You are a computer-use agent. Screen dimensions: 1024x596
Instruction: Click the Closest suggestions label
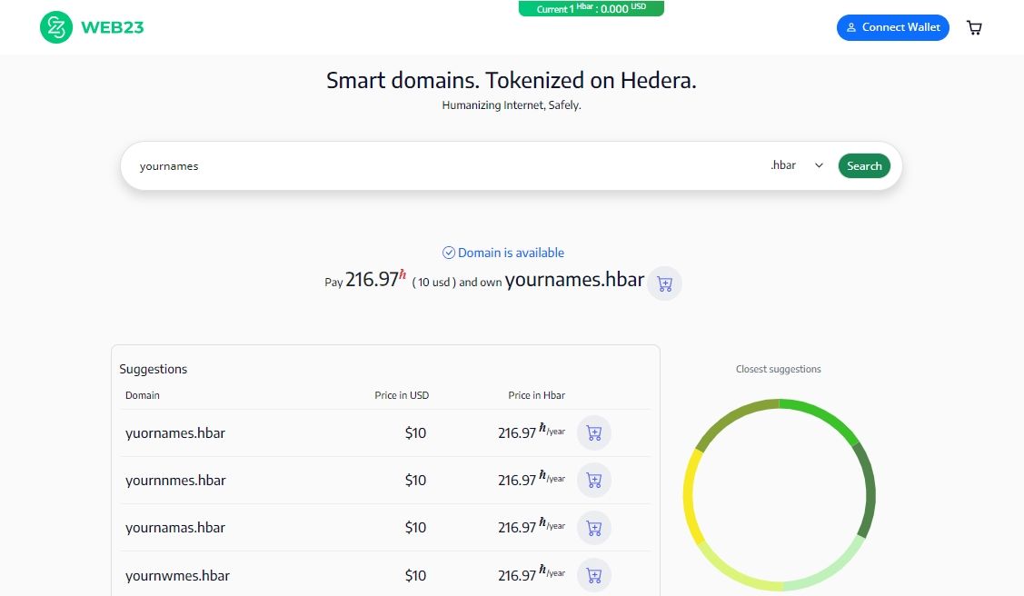click(x=779, y=369)
